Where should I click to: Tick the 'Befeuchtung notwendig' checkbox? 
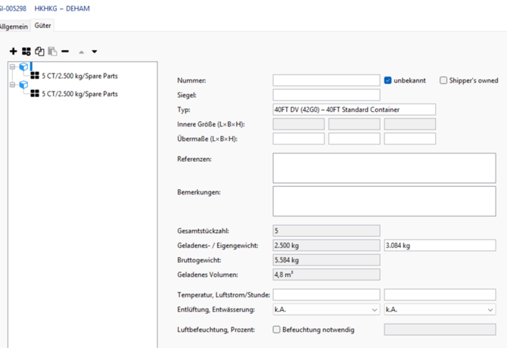[x=277, y=330]
